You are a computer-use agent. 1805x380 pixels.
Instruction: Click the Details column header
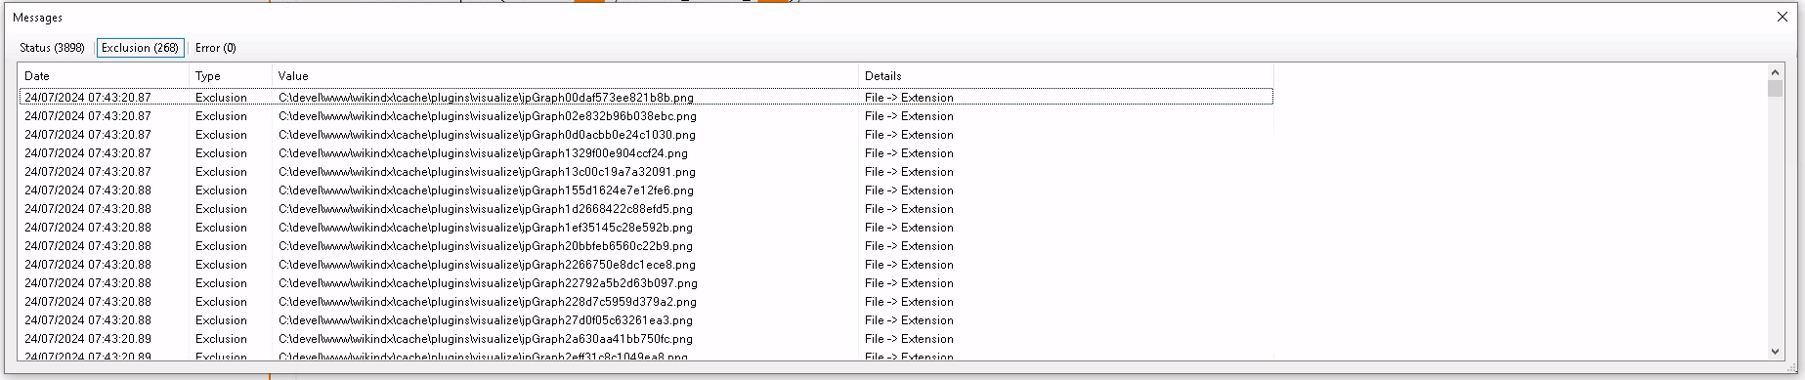1066,75
